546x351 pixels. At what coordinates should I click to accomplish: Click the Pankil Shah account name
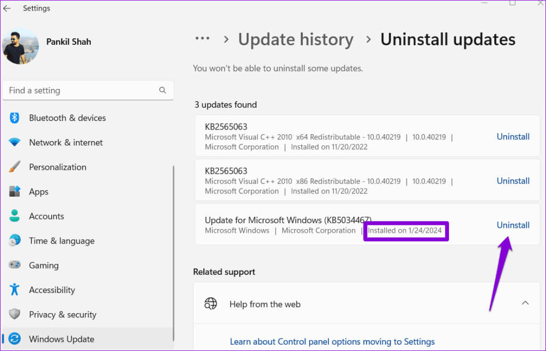(x=69, y=42)
